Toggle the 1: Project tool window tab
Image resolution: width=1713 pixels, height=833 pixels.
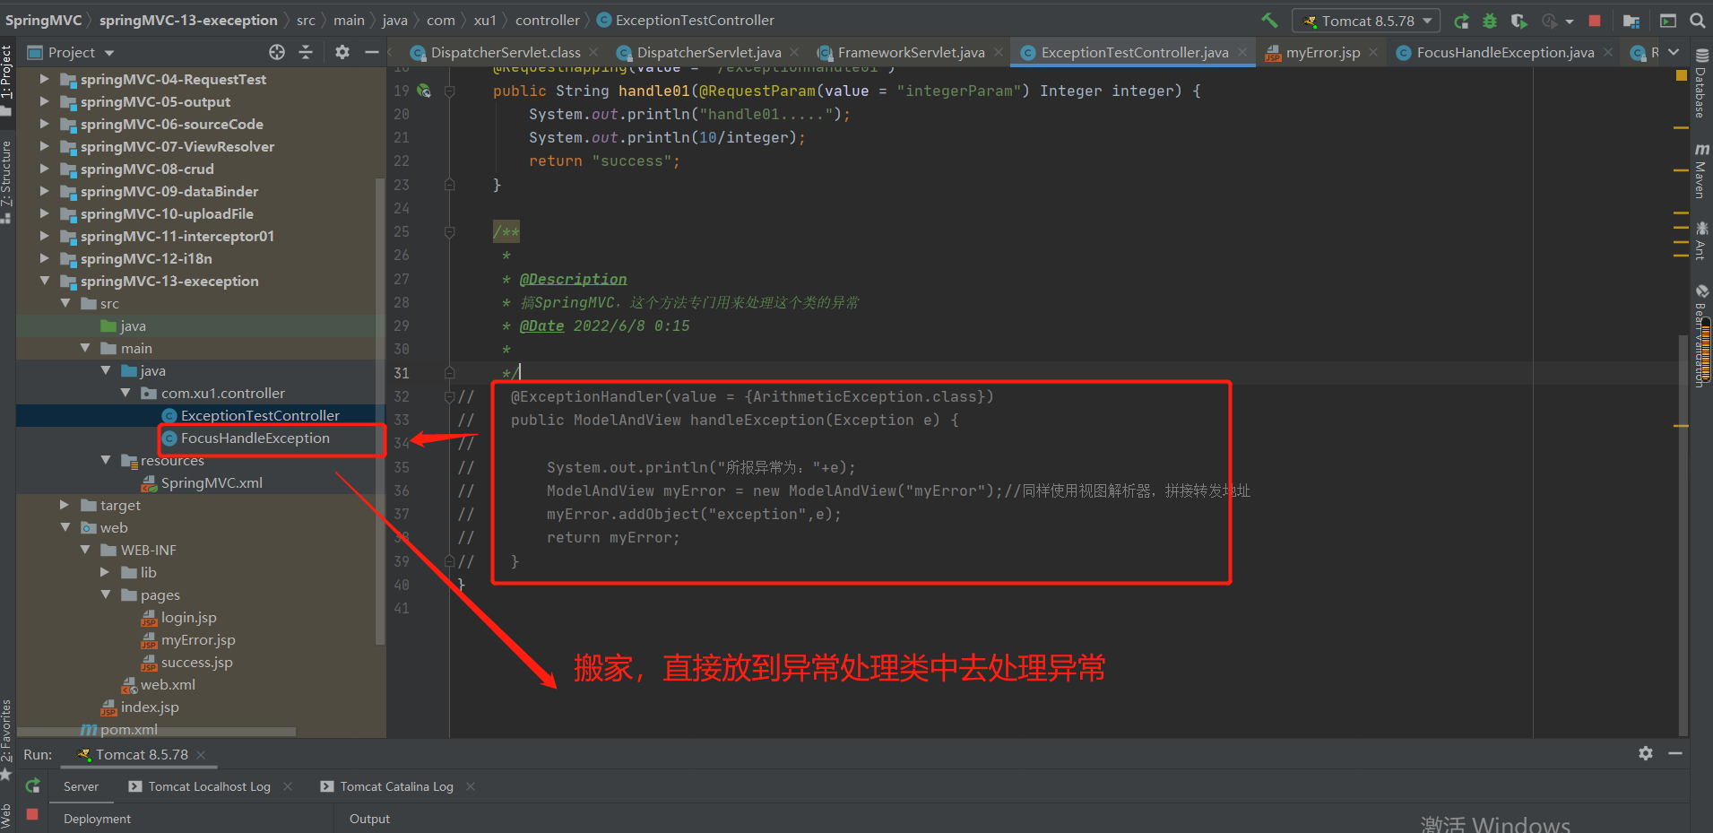point(7,79)
